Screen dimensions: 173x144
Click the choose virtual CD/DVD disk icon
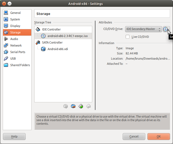coord(166,29)
